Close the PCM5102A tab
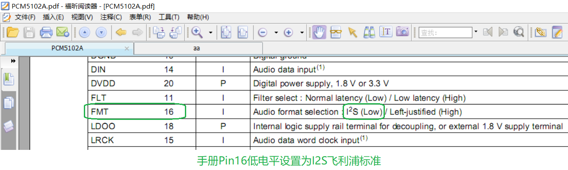 pyautogui.click(x=126, y=48)
